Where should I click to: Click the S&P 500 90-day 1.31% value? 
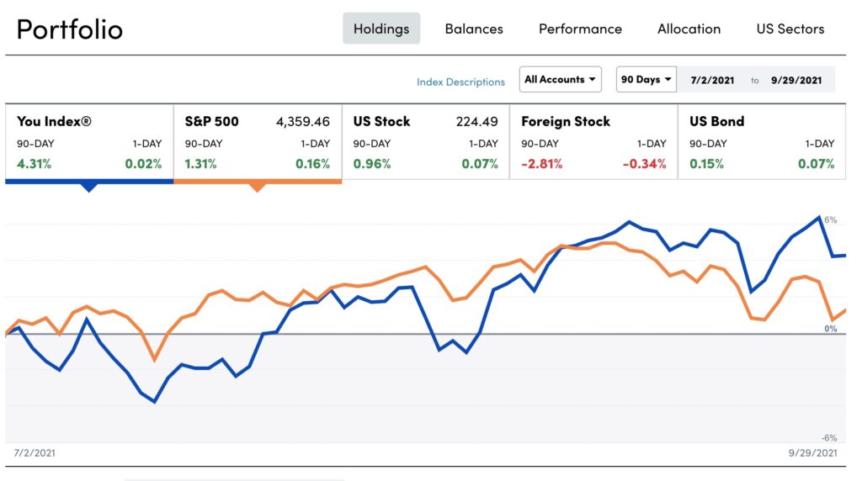point(200,164)
